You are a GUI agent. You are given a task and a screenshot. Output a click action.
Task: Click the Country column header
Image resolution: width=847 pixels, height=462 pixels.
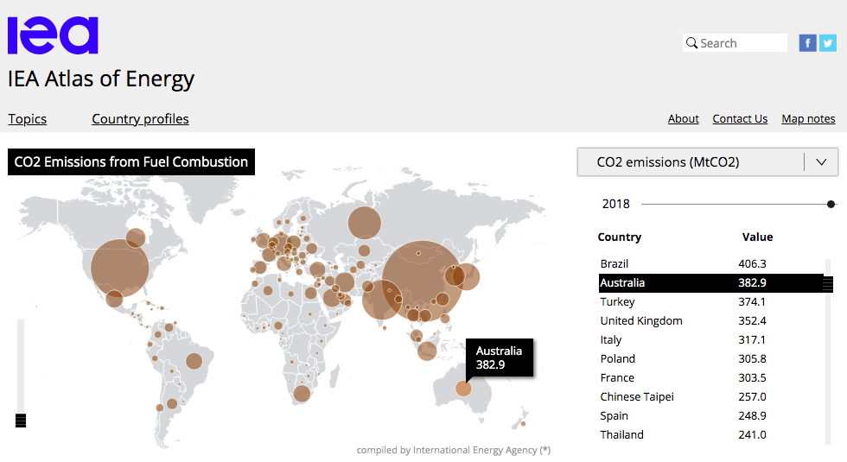click(619, 237)
